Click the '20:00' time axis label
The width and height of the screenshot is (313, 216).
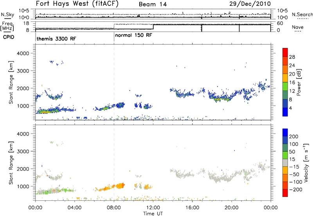tap(232, 208)
